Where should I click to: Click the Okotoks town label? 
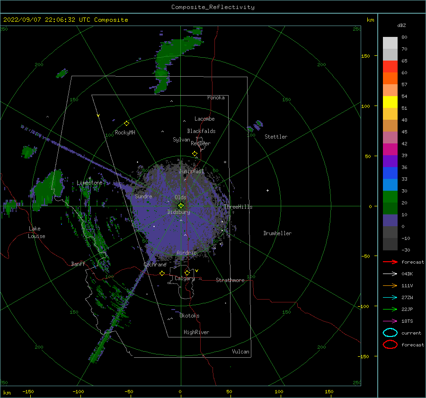point(189,316)
